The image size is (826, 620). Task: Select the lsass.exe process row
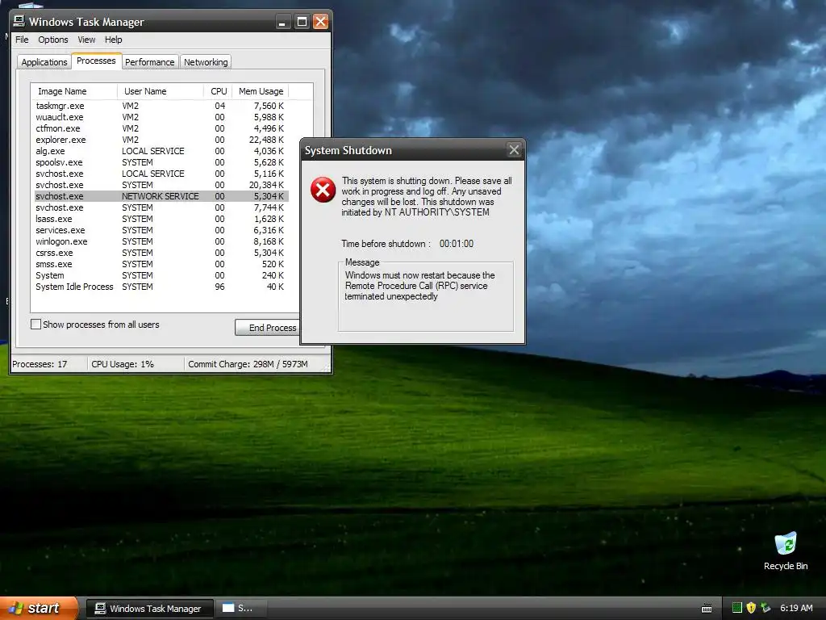coord(161,219)
